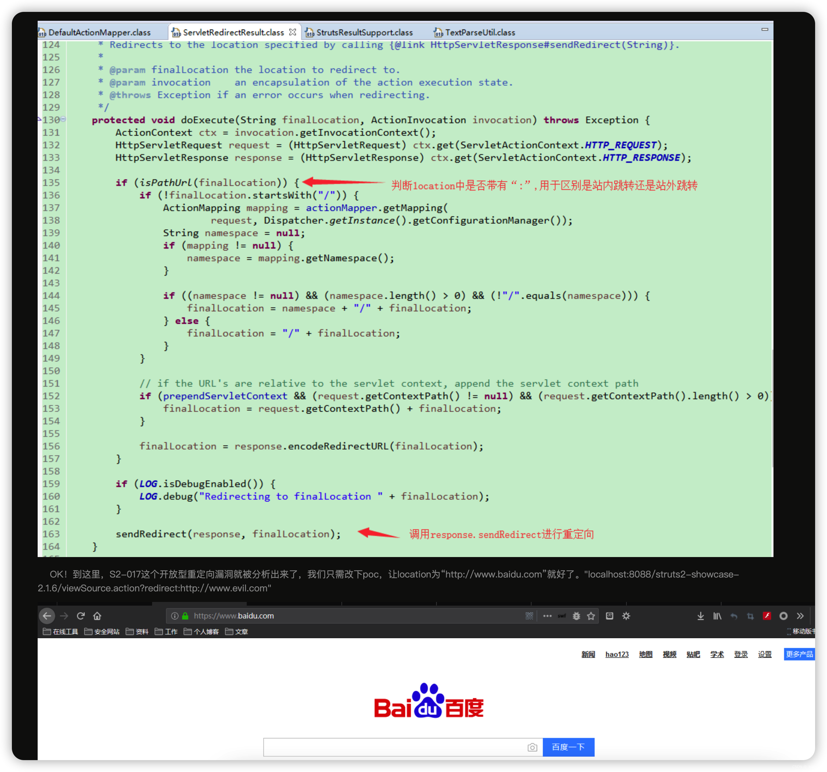
Task: Minimize the editor pane with the dash icon
Action: point(765,29)
